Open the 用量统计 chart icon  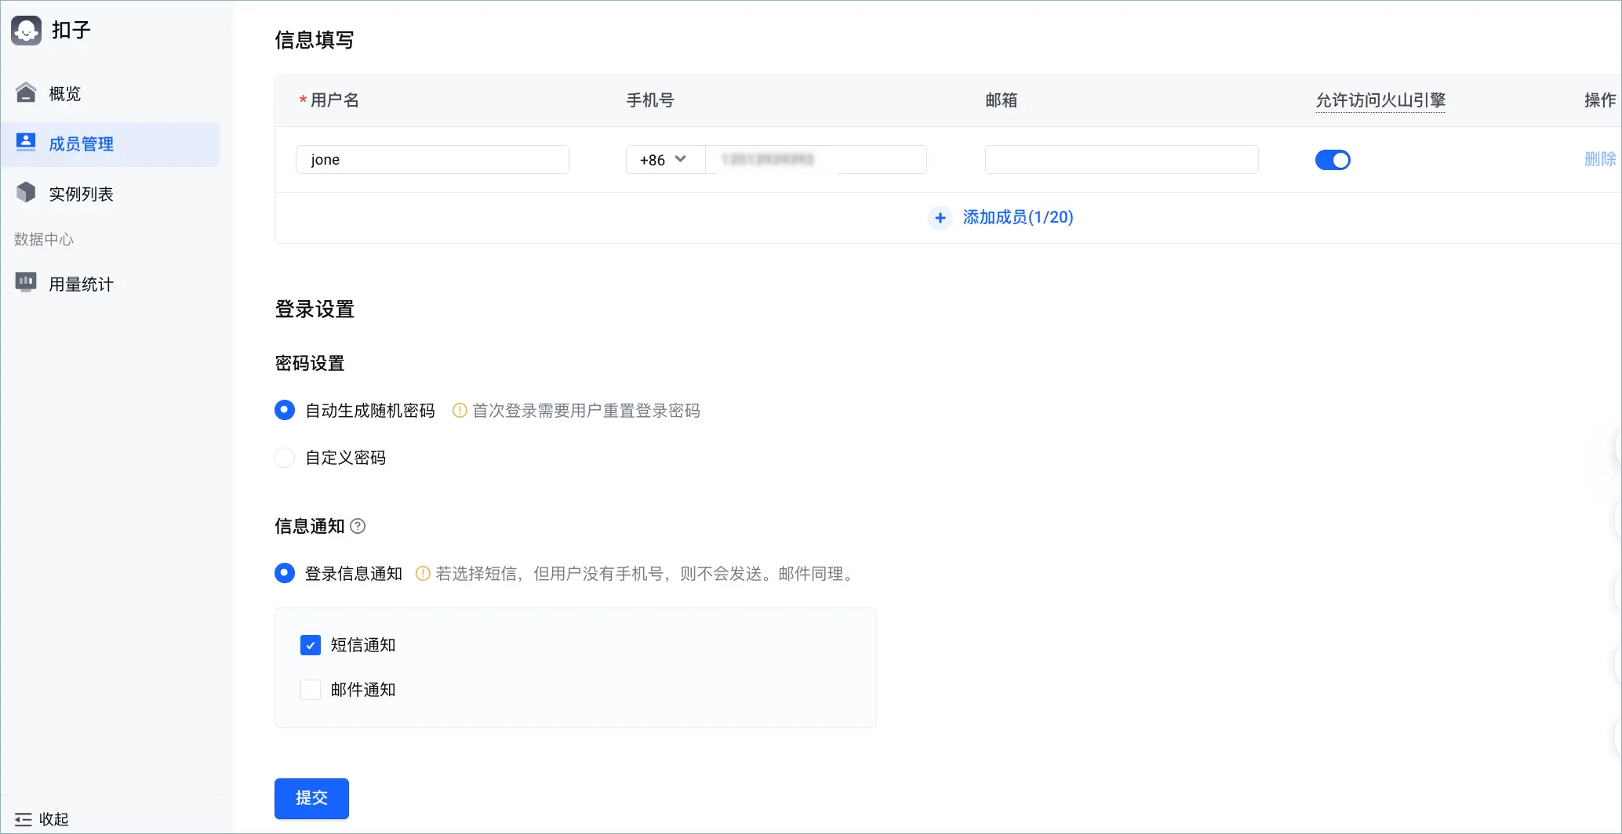[26, 283]
